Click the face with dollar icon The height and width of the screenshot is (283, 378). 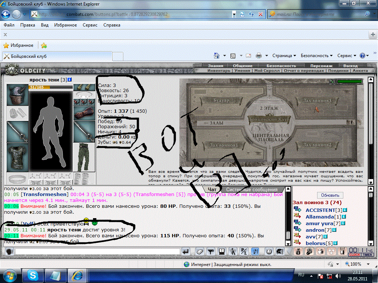[x=309, y=252]
